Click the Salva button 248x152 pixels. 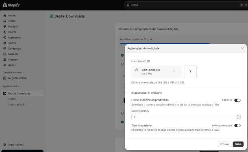coord(238,144)
